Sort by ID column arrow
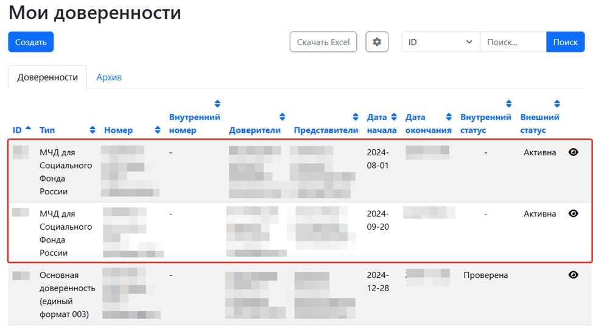593x329 pixels. tap(29, 128)
